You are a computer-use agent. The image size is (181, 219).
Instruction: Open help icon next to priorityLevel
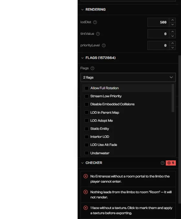coord(104,45)
